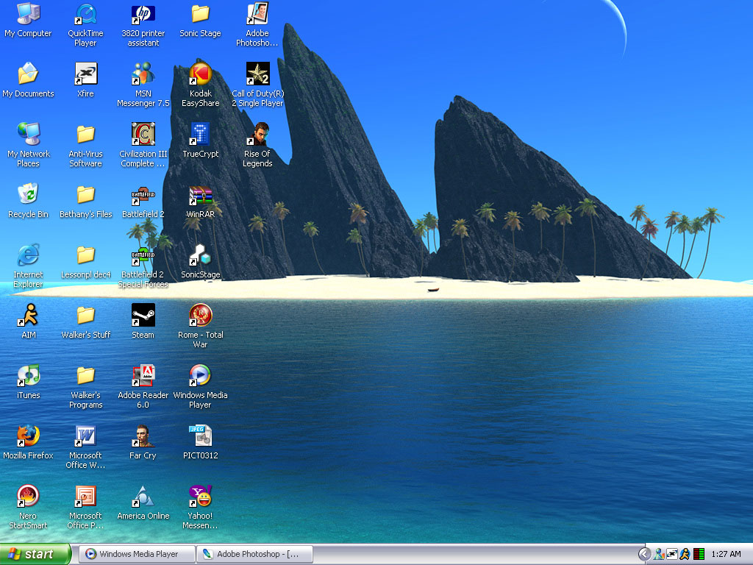753x565 pixels.
Task: Launch Mozilla Firefox from the desktop
Action: tap(29, 434)
